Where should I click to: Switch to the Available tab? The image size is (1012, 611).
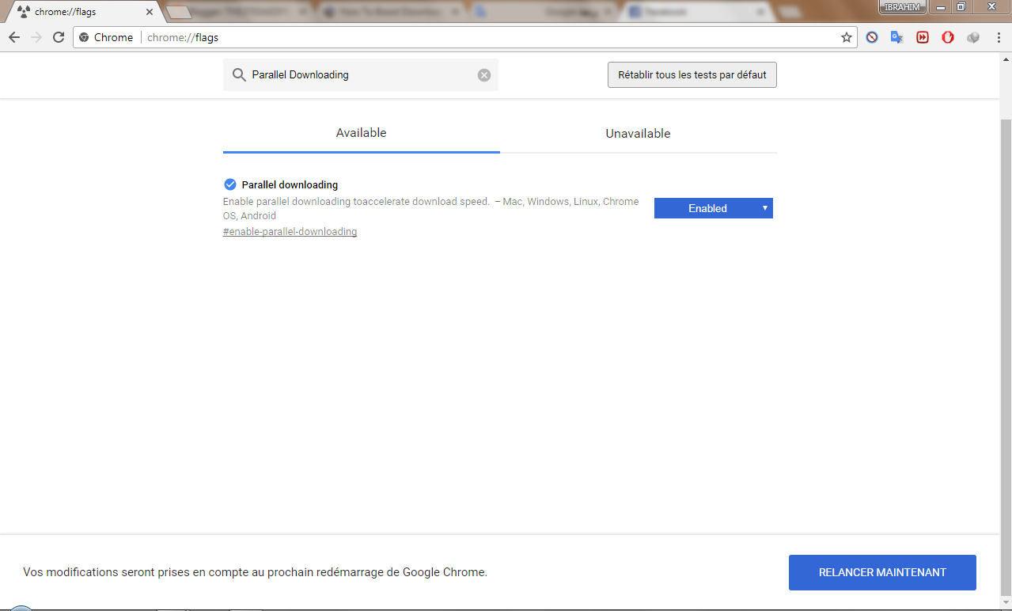pos(361,133)
